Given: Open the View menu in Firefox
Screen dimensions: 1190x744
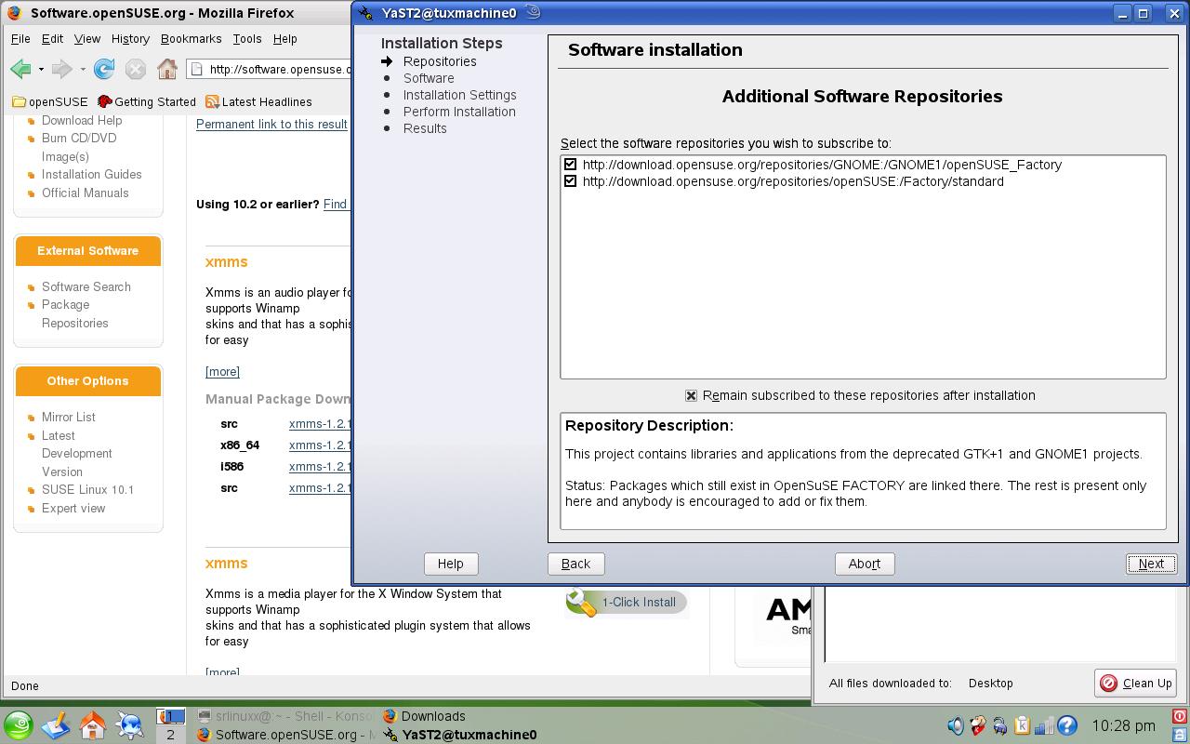Looking at the screenshot, I should pyautogui.click(x=87, y=39).
